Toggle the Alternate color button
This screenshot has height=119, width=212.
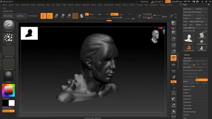(8, 111)
